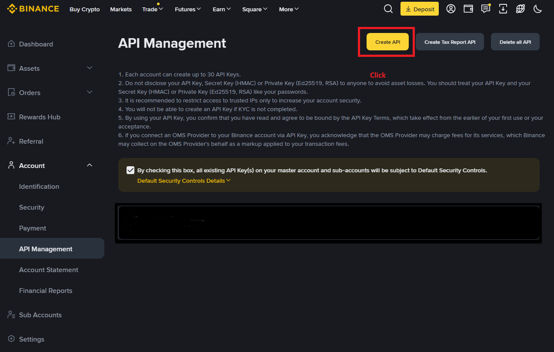Click the Rewards Hub sidebar icon
The width and height of the screenshot is (554, 352).
click(11, 117)
